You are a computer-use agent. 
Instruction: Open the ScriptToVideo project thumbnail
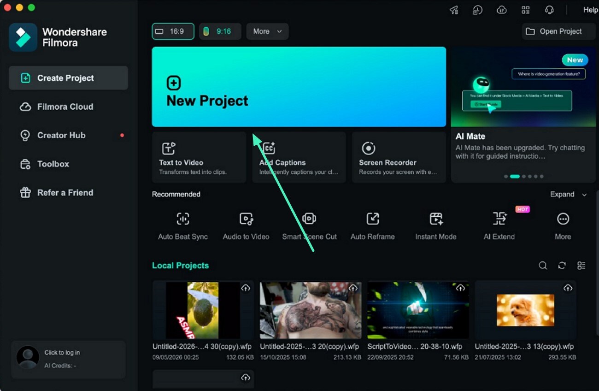417,310
